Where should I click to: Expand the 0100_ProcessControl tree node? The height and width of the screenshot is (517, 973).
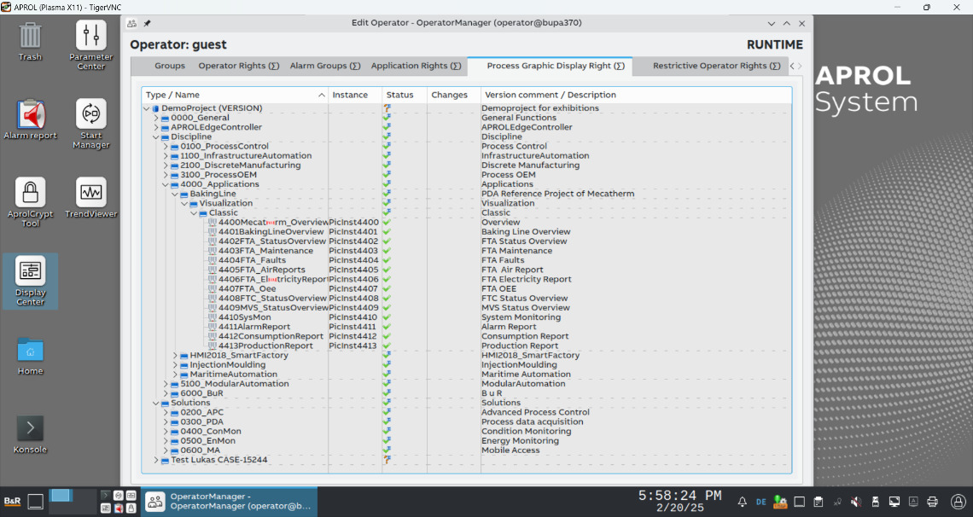click(x=166, y=147)
